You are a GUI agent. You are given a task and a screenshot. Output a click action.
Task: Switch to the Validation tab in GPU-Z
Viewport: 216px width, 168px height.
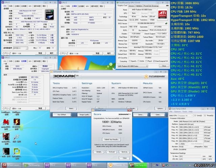point(139,6)
